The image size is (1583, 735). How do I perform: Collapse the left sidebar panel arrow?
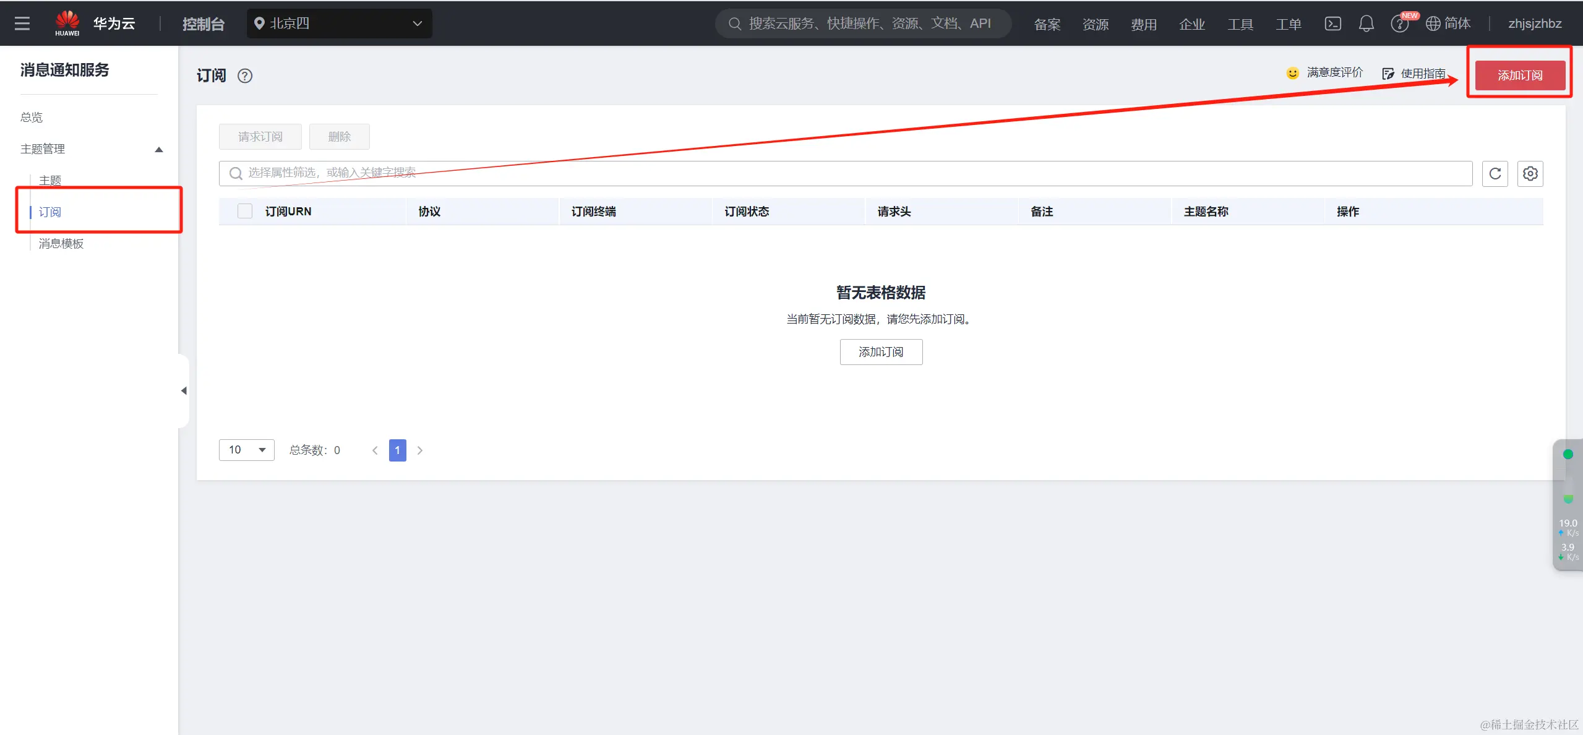184,390
